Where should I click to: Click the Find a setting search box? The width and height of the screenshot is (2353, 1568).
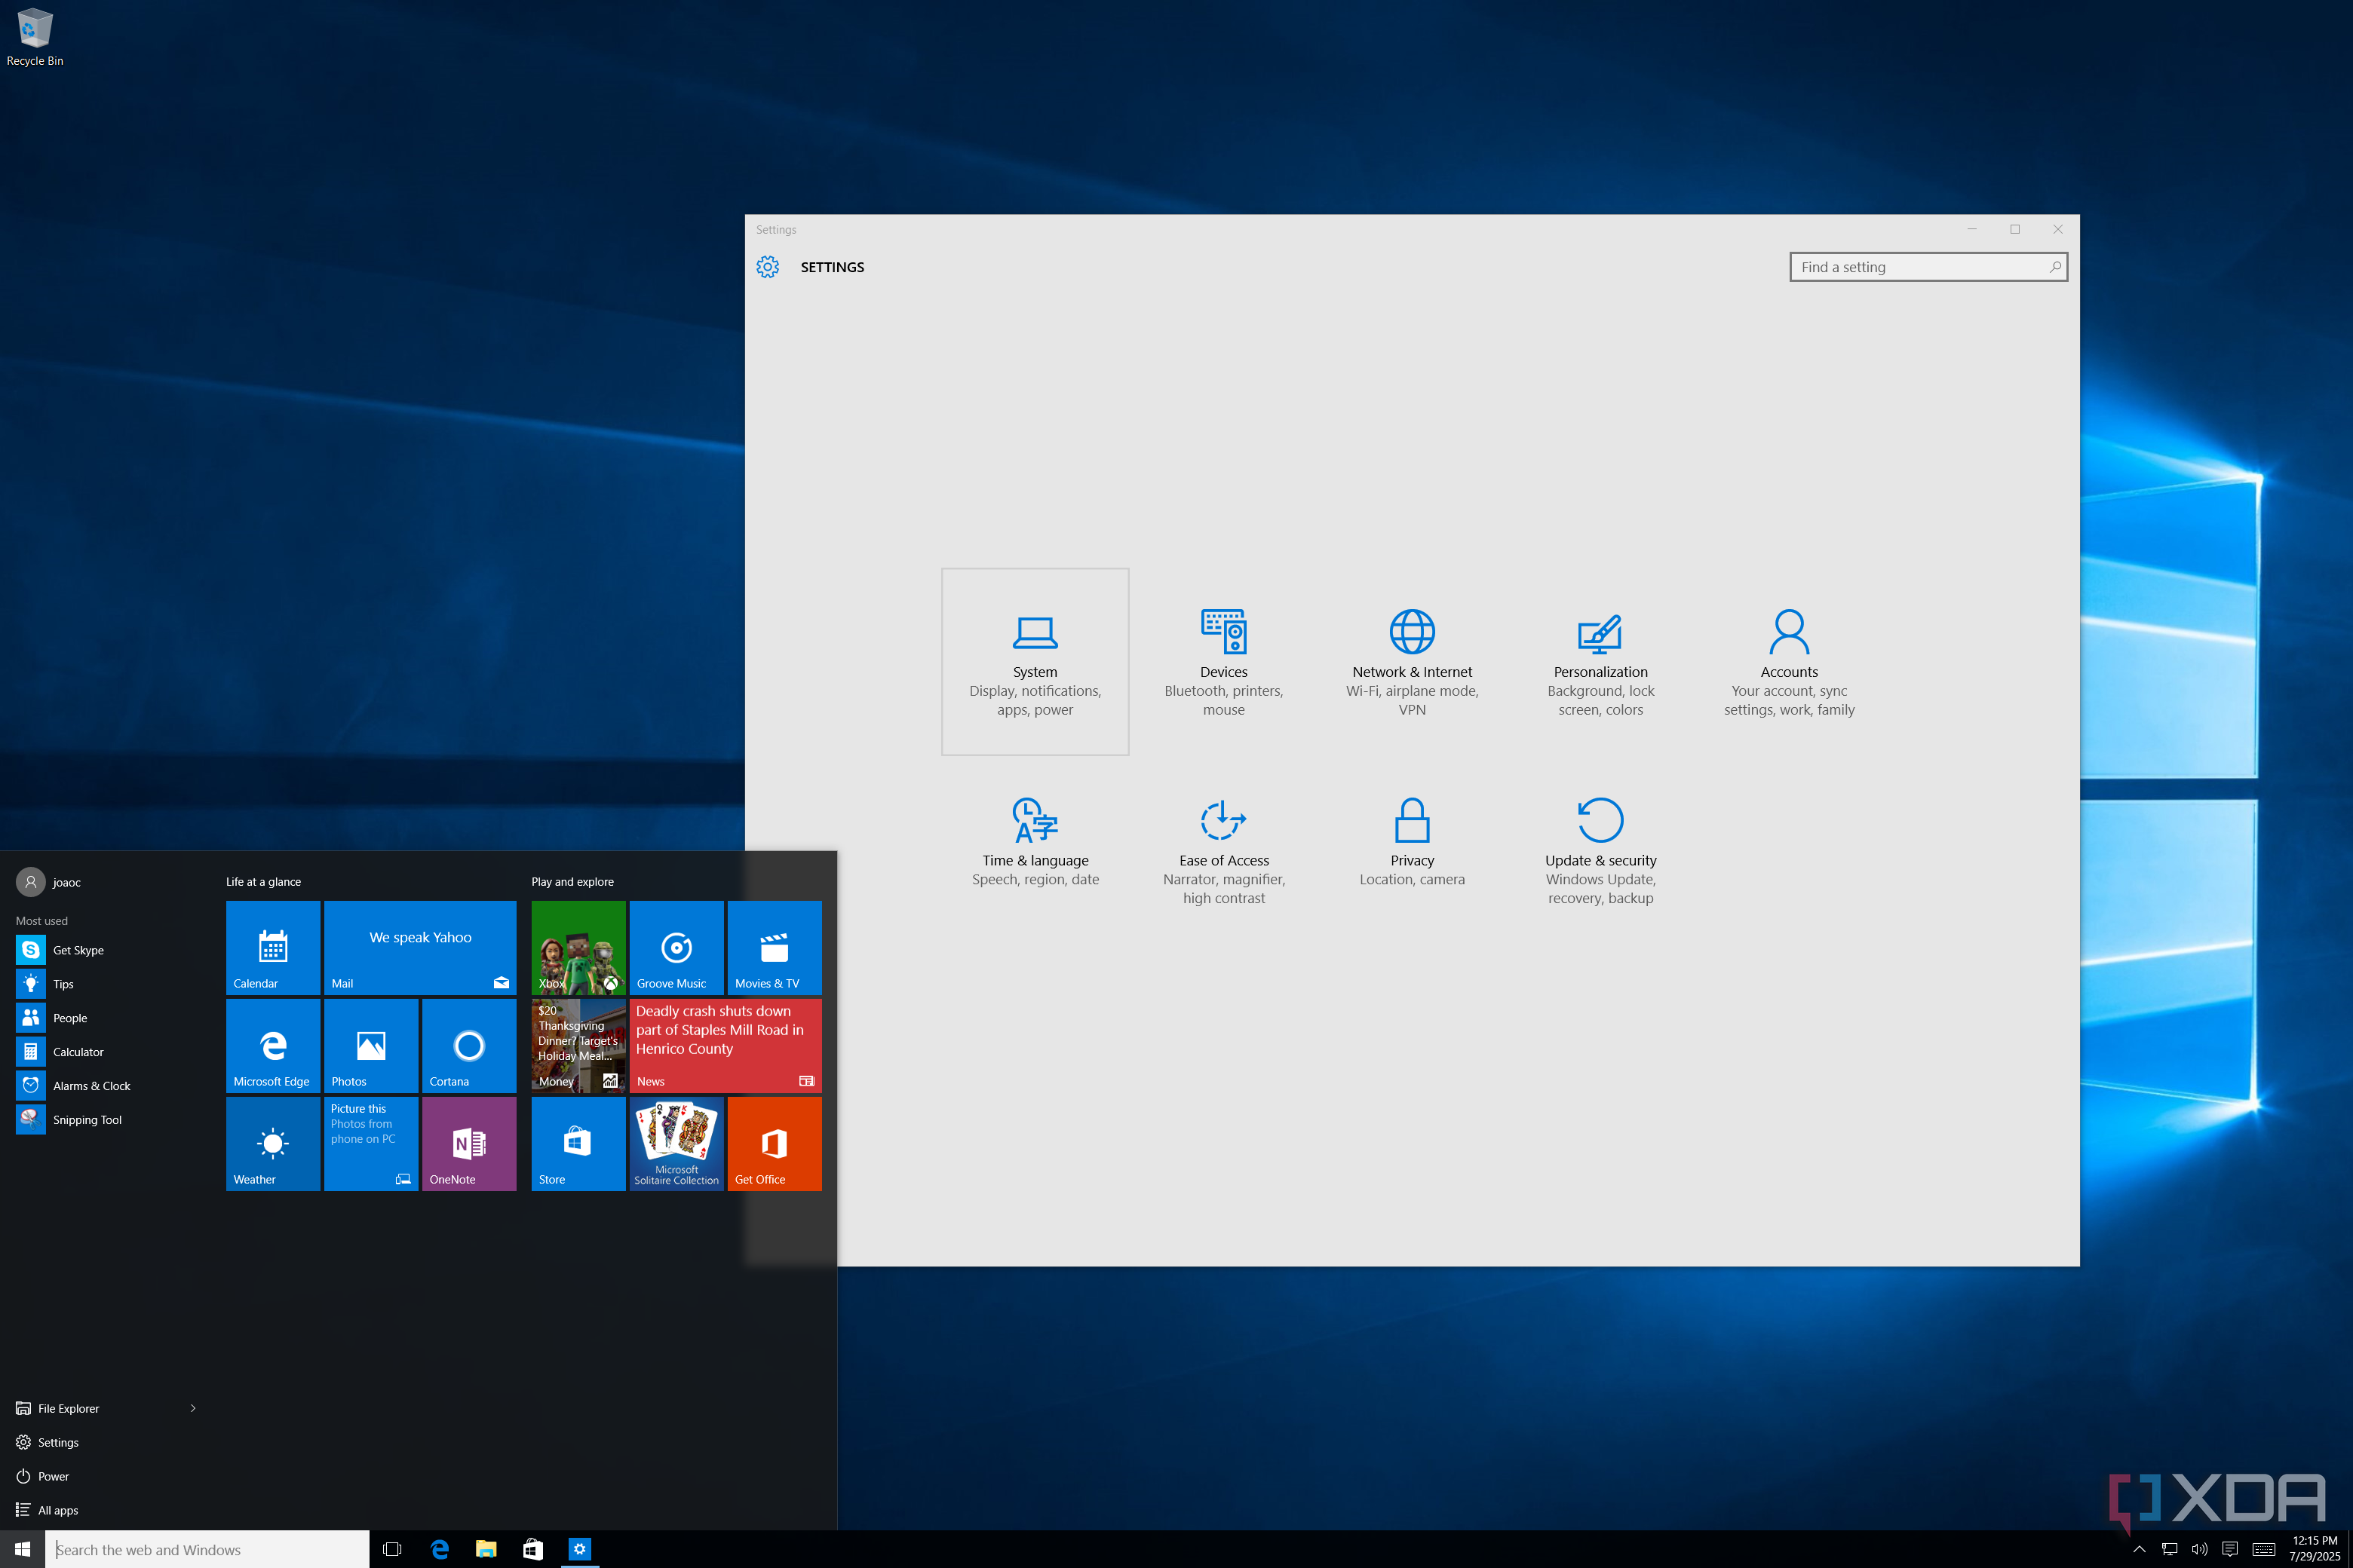pyautogui.click(x=1921, y=267)
